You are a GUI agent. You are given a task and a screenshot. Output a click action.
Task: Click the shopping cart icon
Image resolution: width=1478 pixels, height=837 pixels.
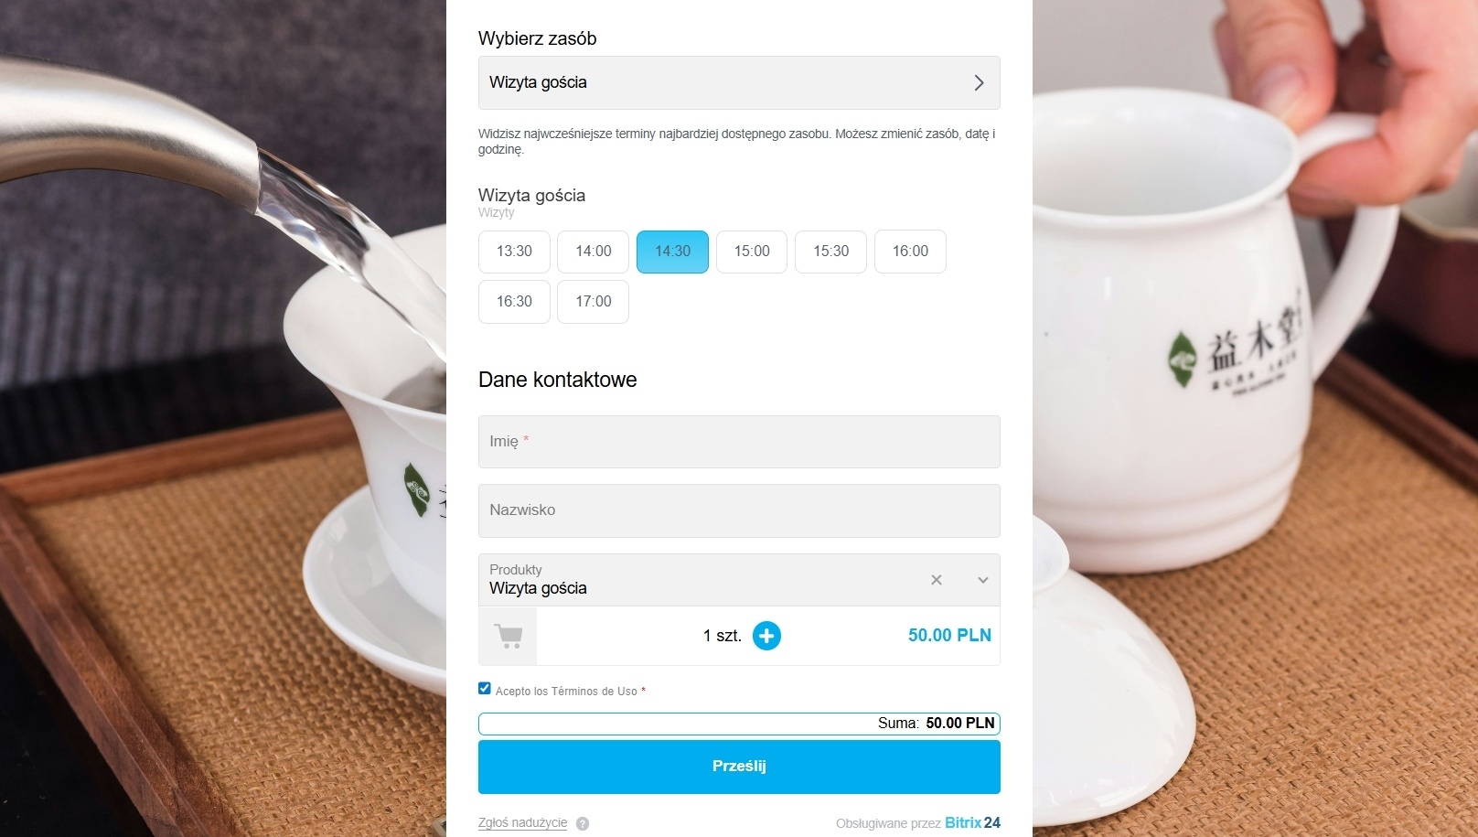pyautogui.click(x=508, y=636)
